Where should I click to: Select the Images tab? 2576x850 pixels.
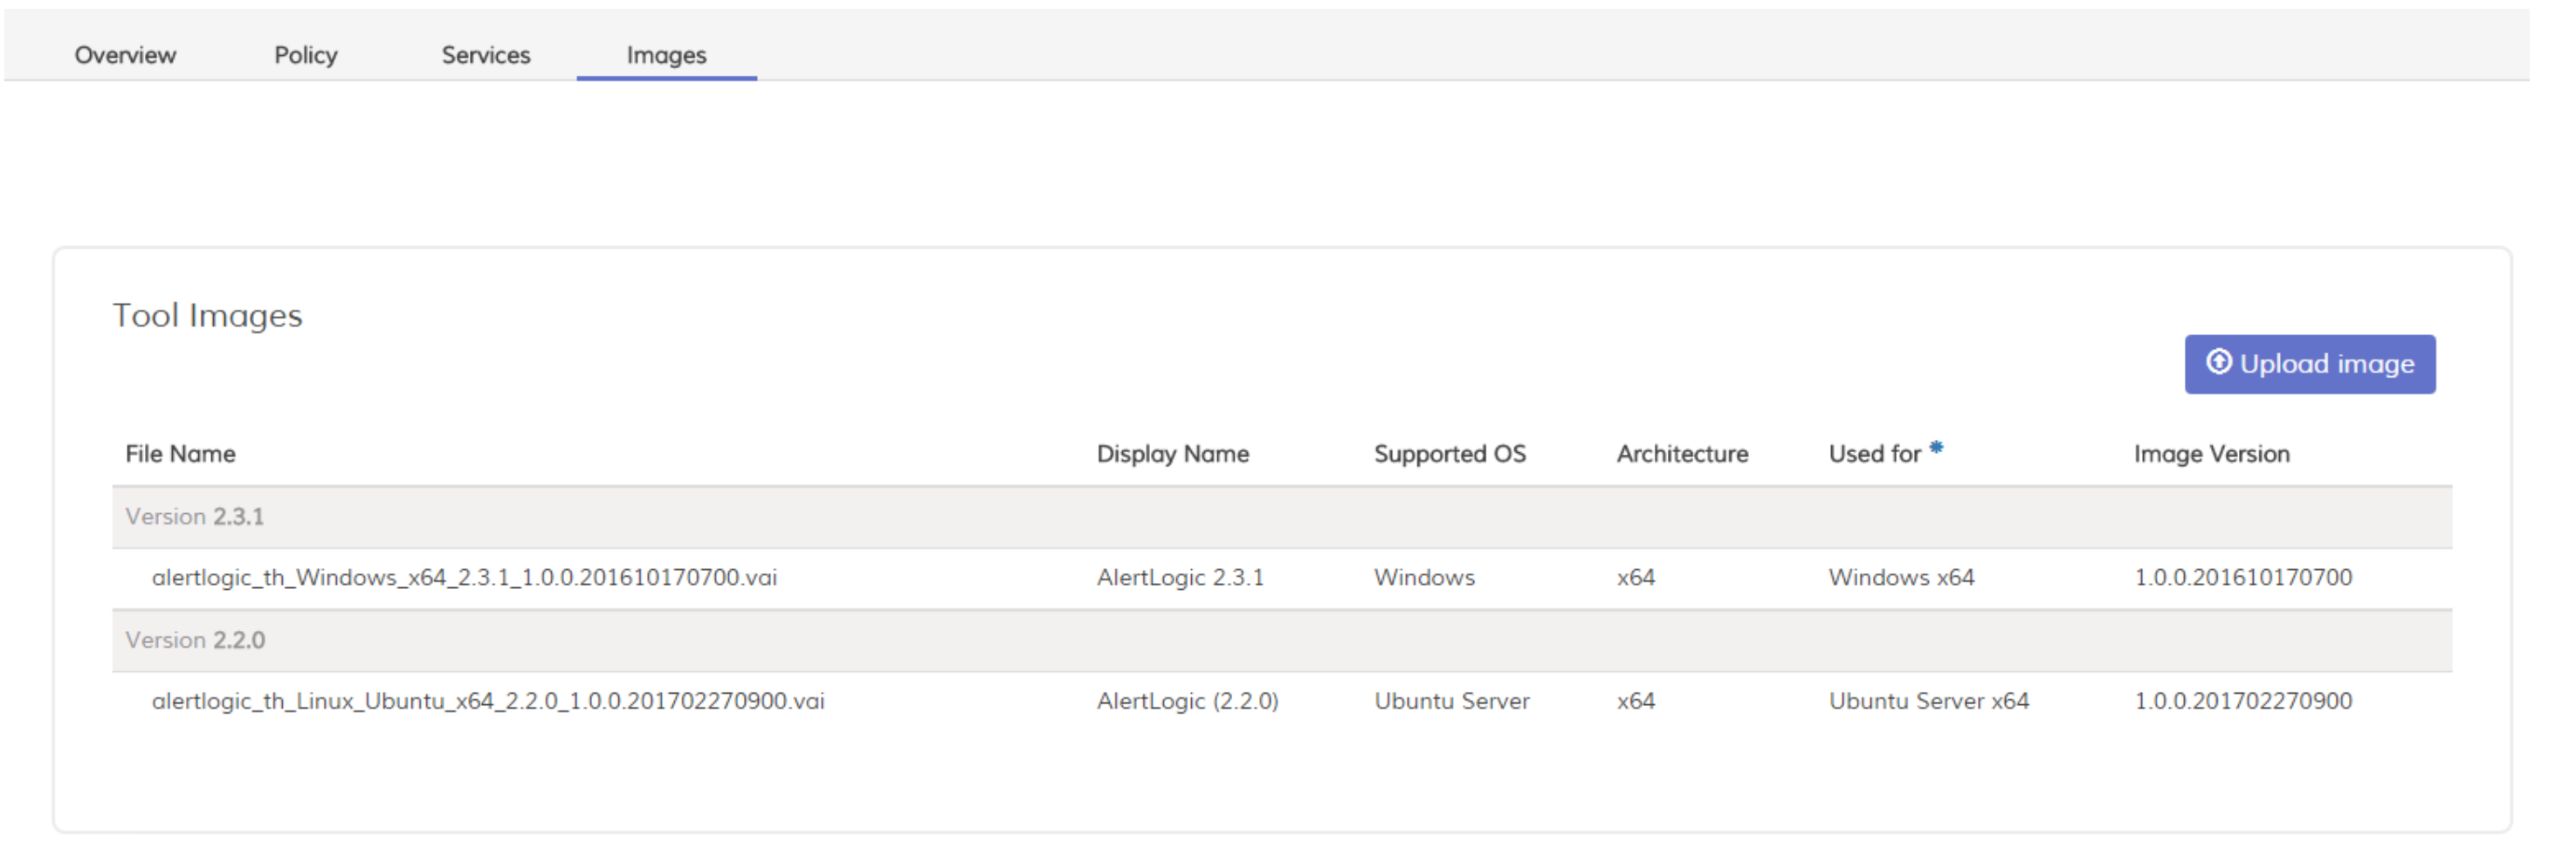(x=666, y=55)
